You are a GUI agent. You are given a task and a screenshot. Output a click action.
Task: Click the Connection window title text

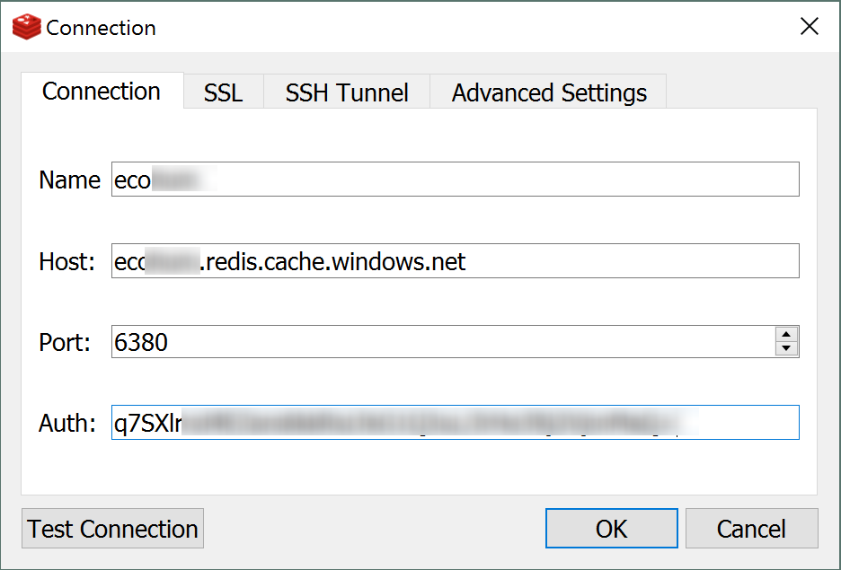[x=101, y=28]
